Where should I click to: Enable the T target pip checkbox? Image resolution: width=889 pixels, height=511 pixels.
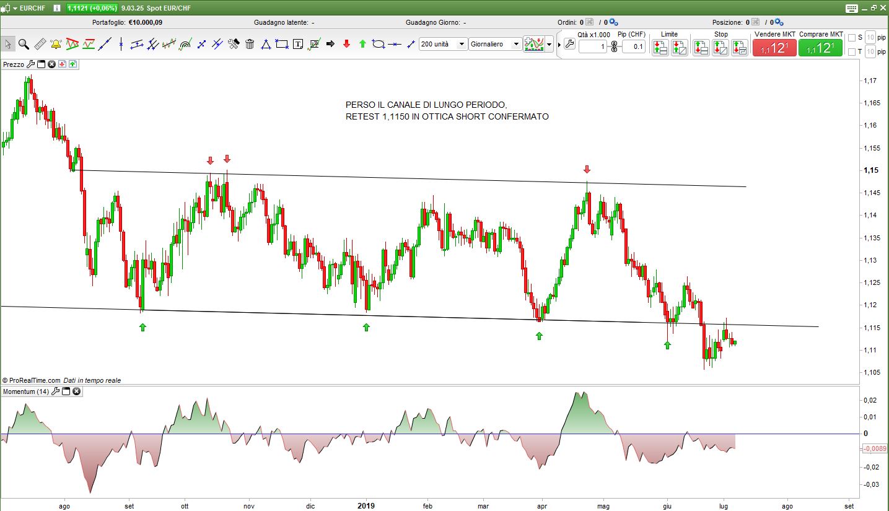tap(851, 52)
